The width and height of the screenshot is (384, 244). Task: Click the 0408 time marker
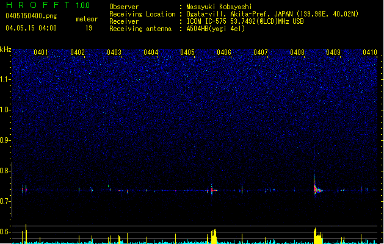coord(297,52)
